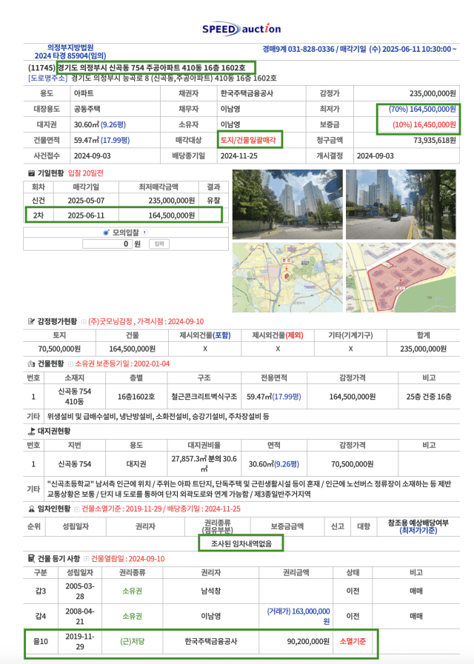Click the case number 2024 타경 85904(임의)

click(70, 56)
